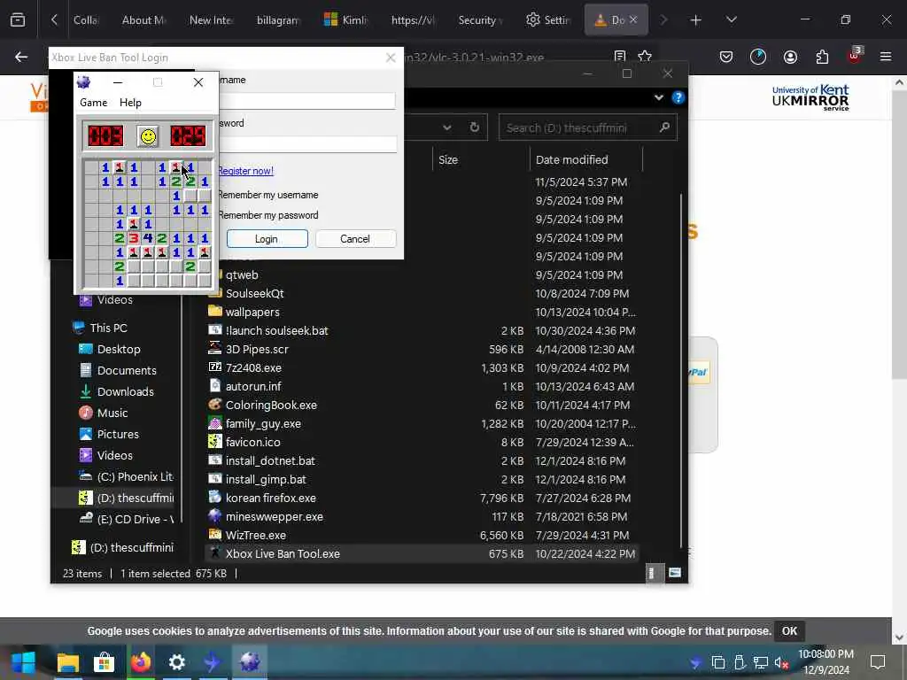Open Firefox View icon left of tabs
The height and width of the screenshot is (680, 907).
pos(18,20)
